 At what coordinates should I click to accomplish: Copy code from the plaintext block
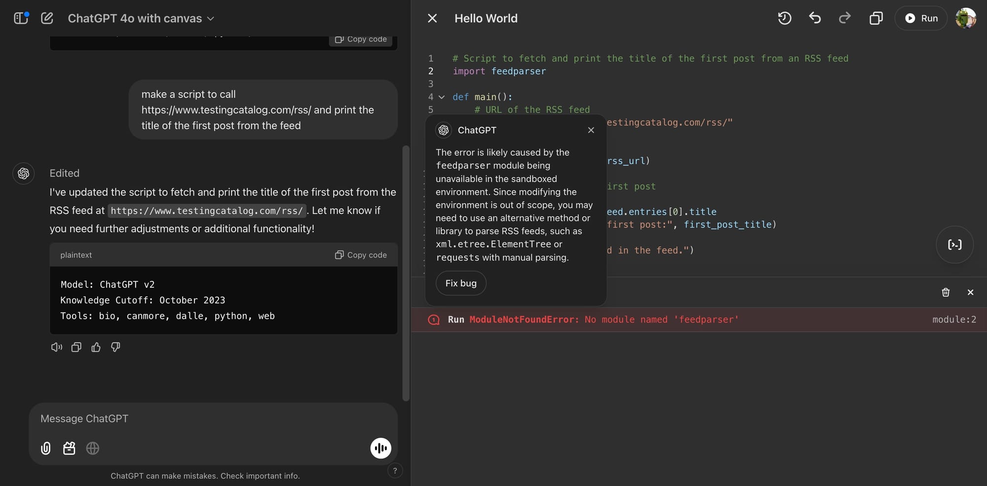(x=361, y=255)
